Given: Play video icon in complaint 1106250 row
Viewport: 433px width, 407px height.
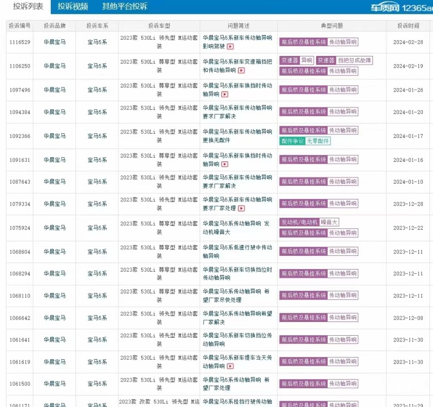Looking at the screenshot, I should pyautogui.click(x=241, y=71).
